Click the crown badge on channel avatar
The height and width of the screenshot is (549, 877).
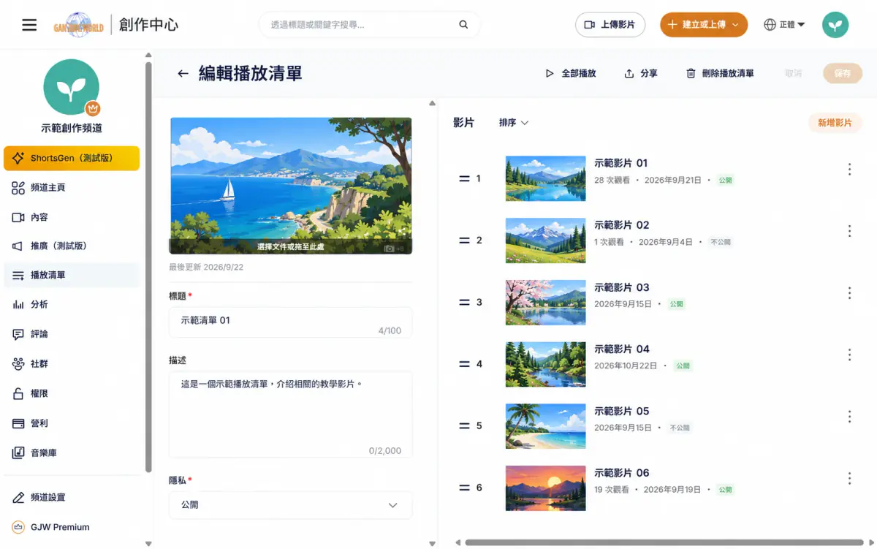coord(92,108)
